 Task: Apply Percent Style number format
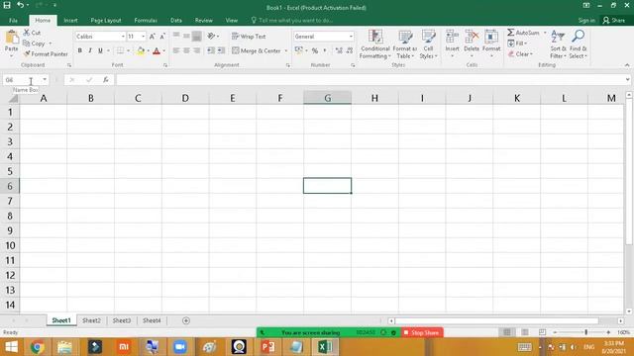pos(315,50)
